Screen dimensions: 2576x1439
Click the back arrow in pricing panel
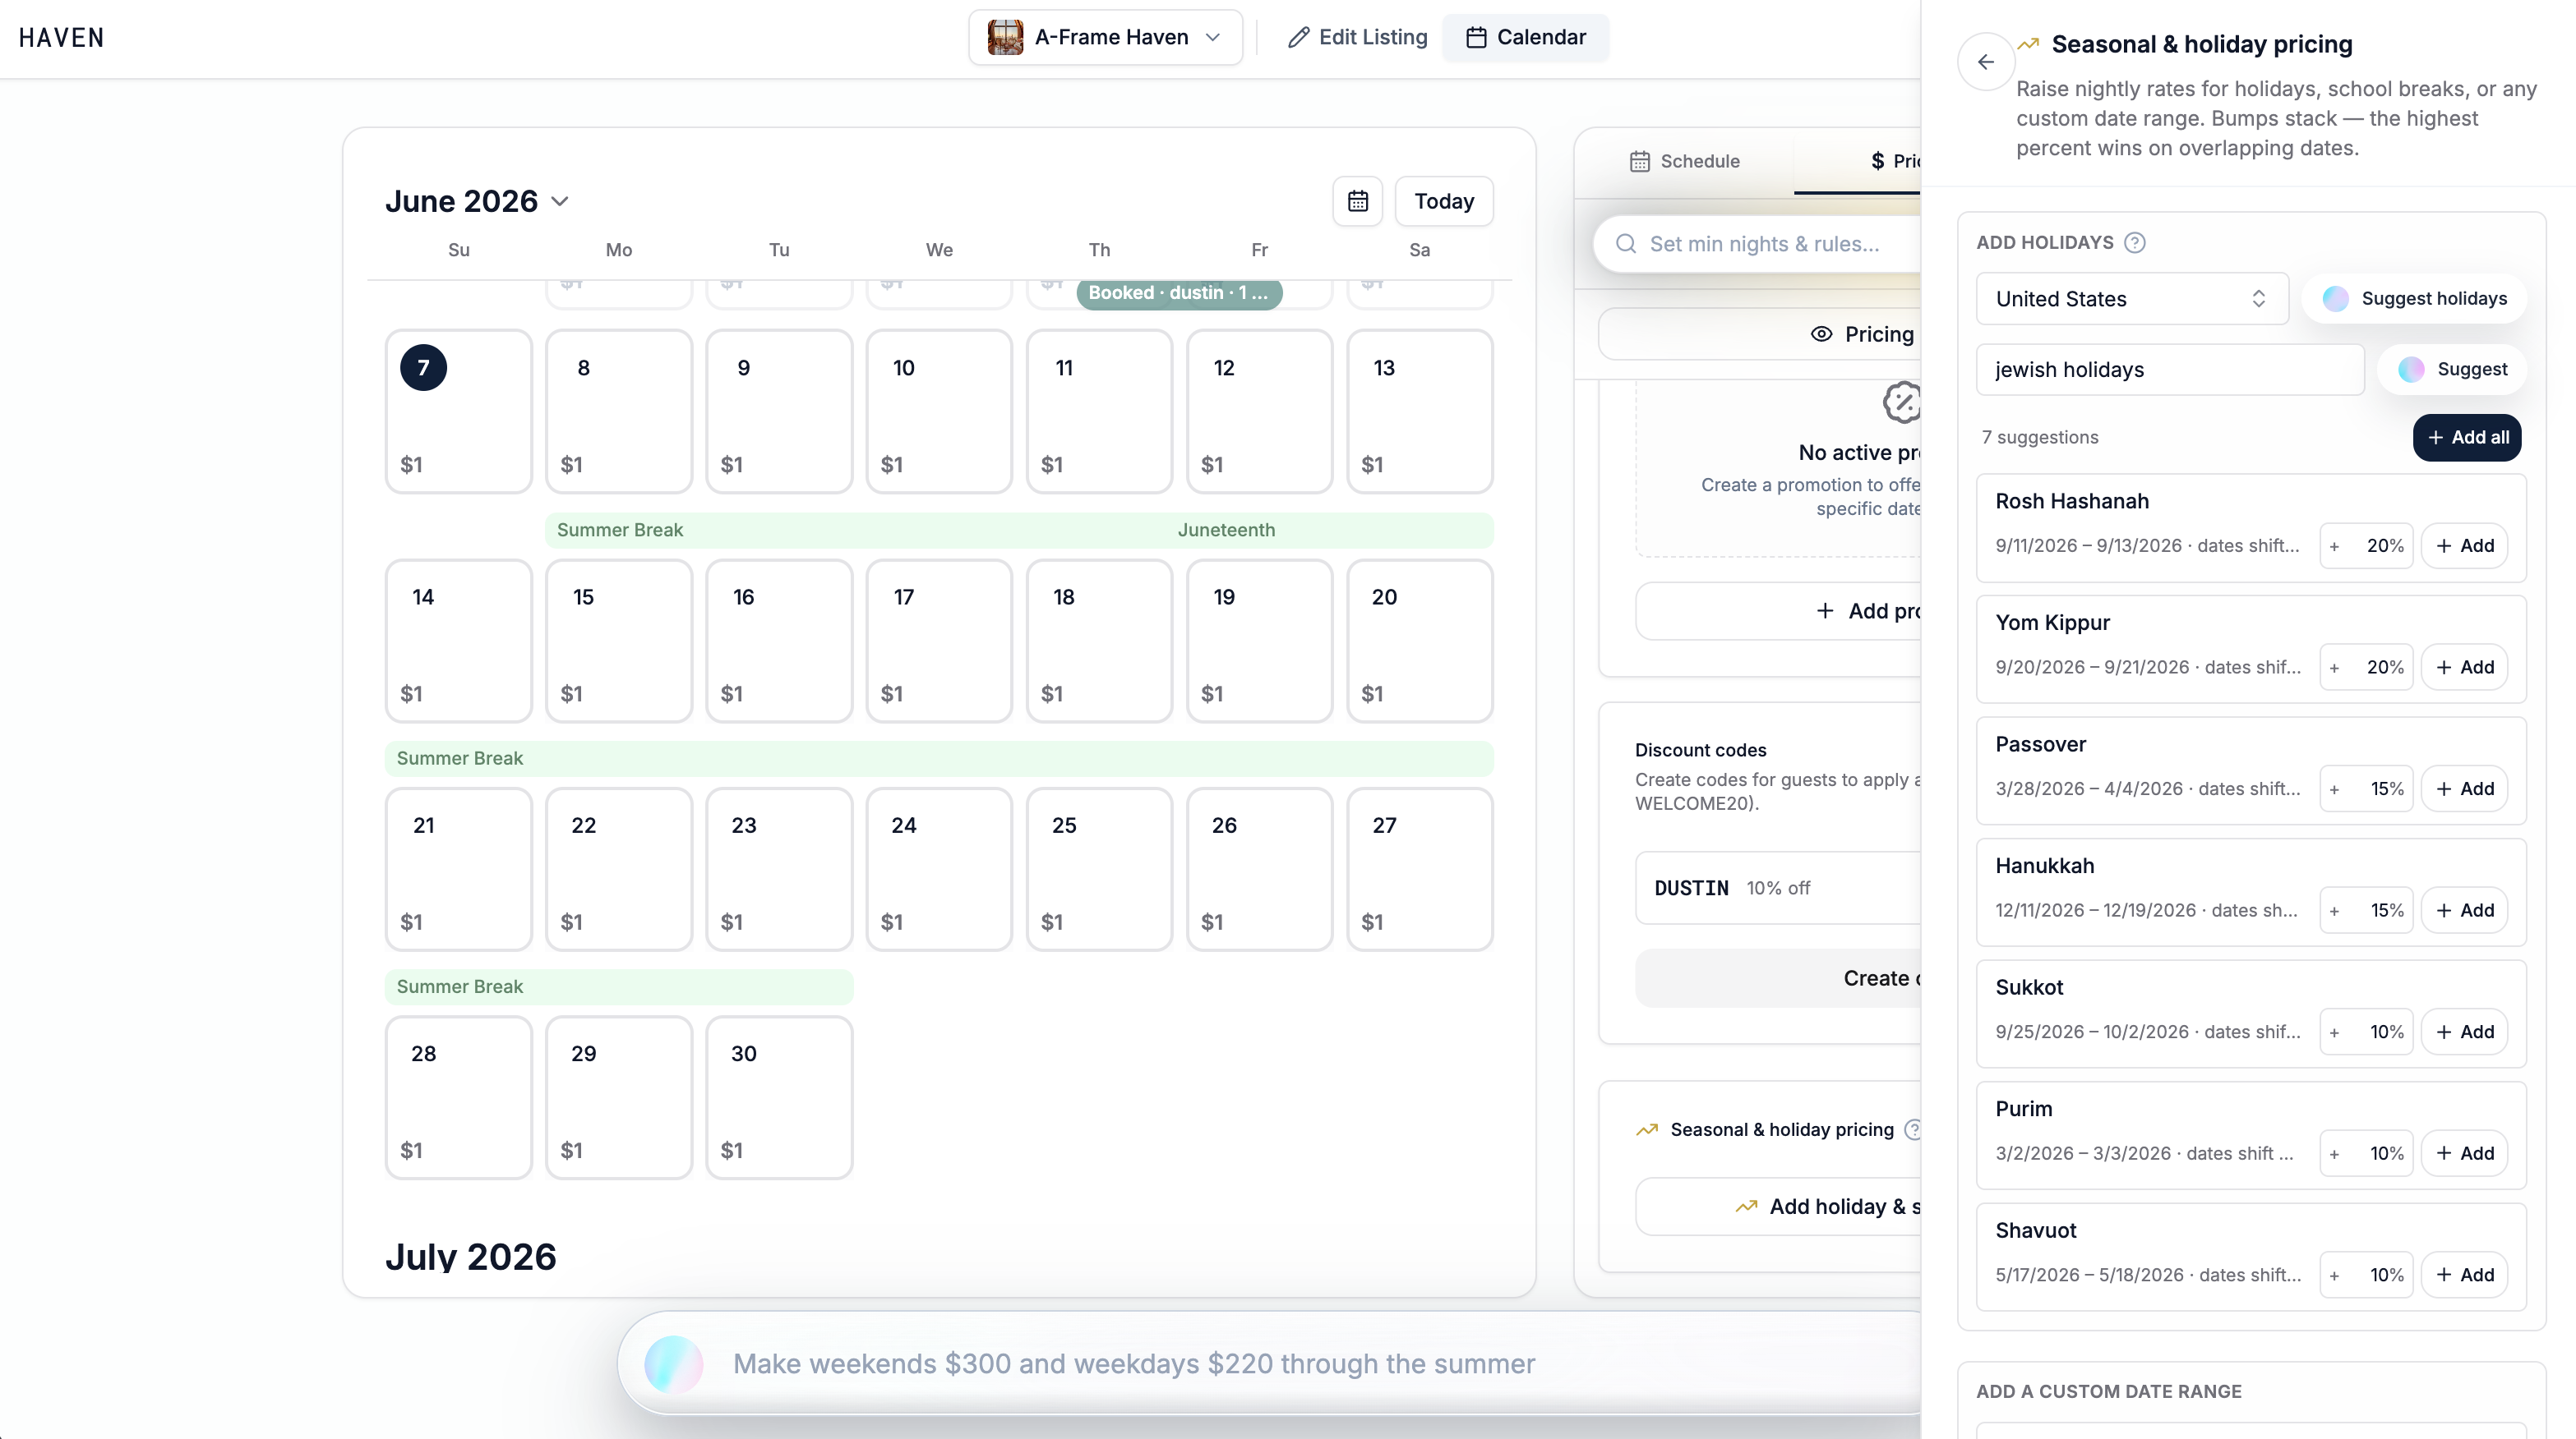1986,62
